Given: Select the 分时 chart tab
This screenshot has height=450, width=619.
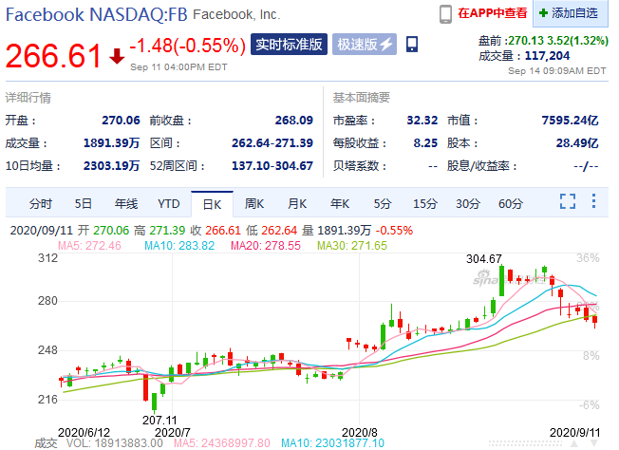Looking at the screenshot, I should (41, 204).
